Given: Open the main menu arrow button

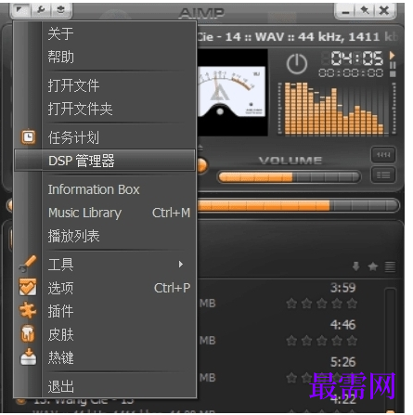Looking at the screenshot, I should (20, 10).
